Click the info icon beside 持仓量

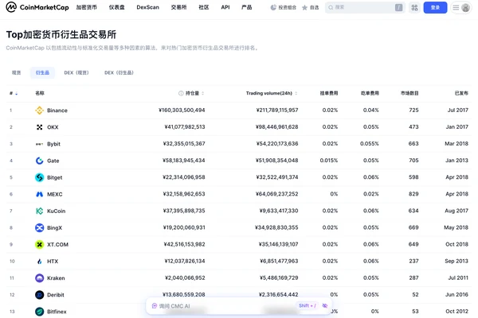pyautogui.click(x=181, y=93)
